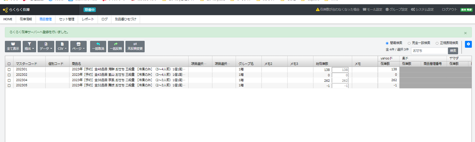The width and height of the screenshot is (475, 142).
Task: Click the 検索 button
Action: pos(453,51)
